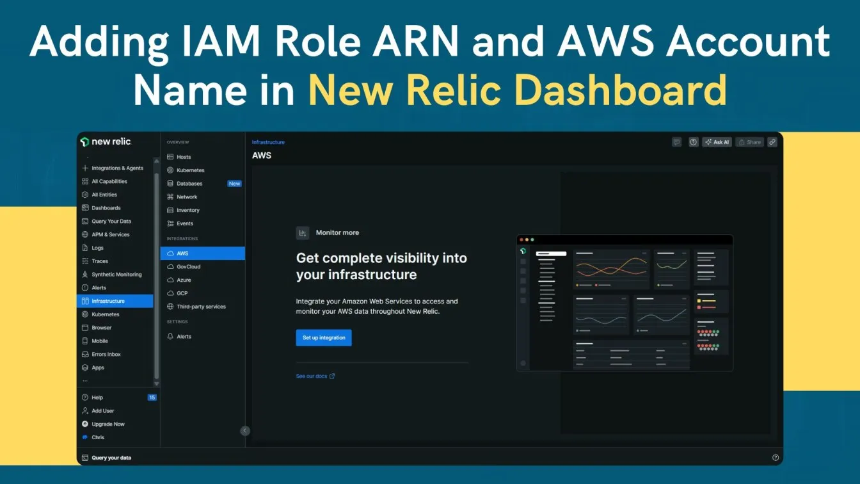
Task: Click the sidebar scrollbar down arrow
Action: [x=157, y=383]
